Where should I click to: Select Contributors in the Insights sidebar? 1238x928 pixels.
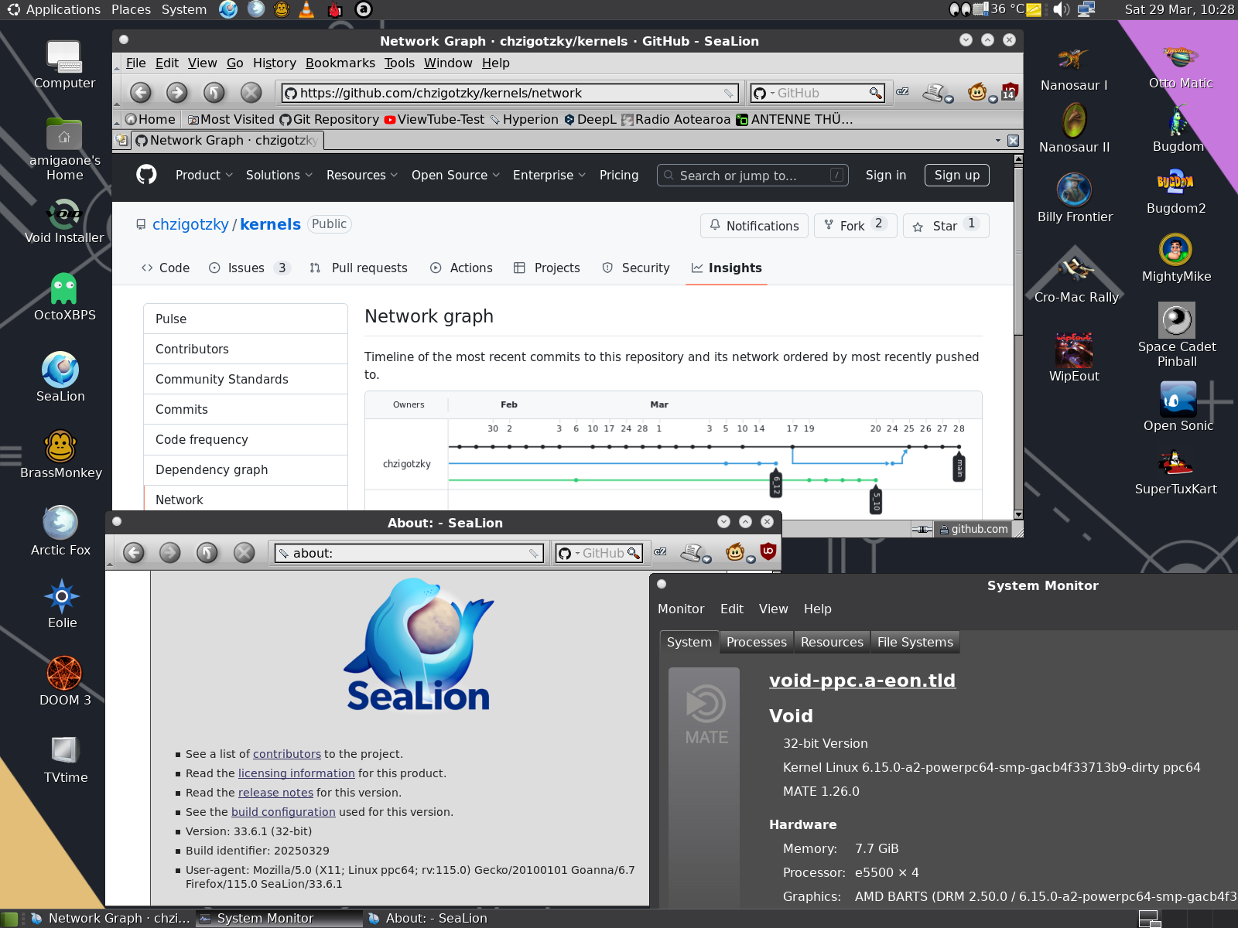tap(245, 350)
